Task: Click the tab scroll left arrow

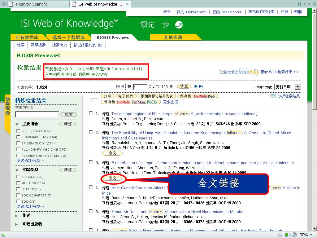Action: point(305,4)
